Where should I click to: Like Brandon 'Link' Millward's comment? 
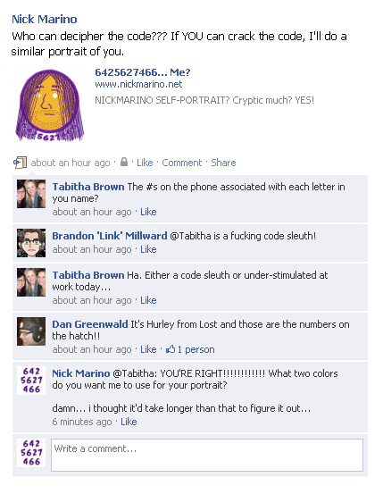point(148,249)
